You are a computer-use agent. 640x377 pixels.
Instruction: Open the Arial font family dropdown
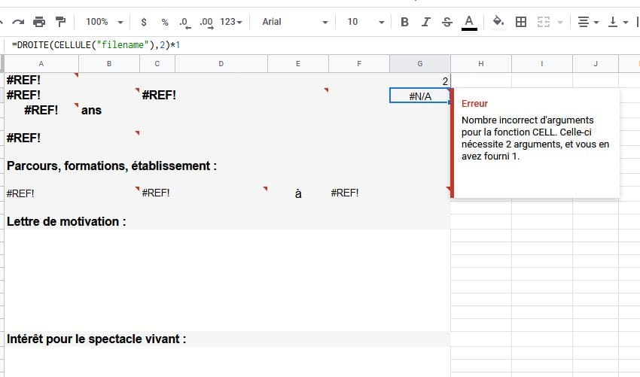[294, 22]
